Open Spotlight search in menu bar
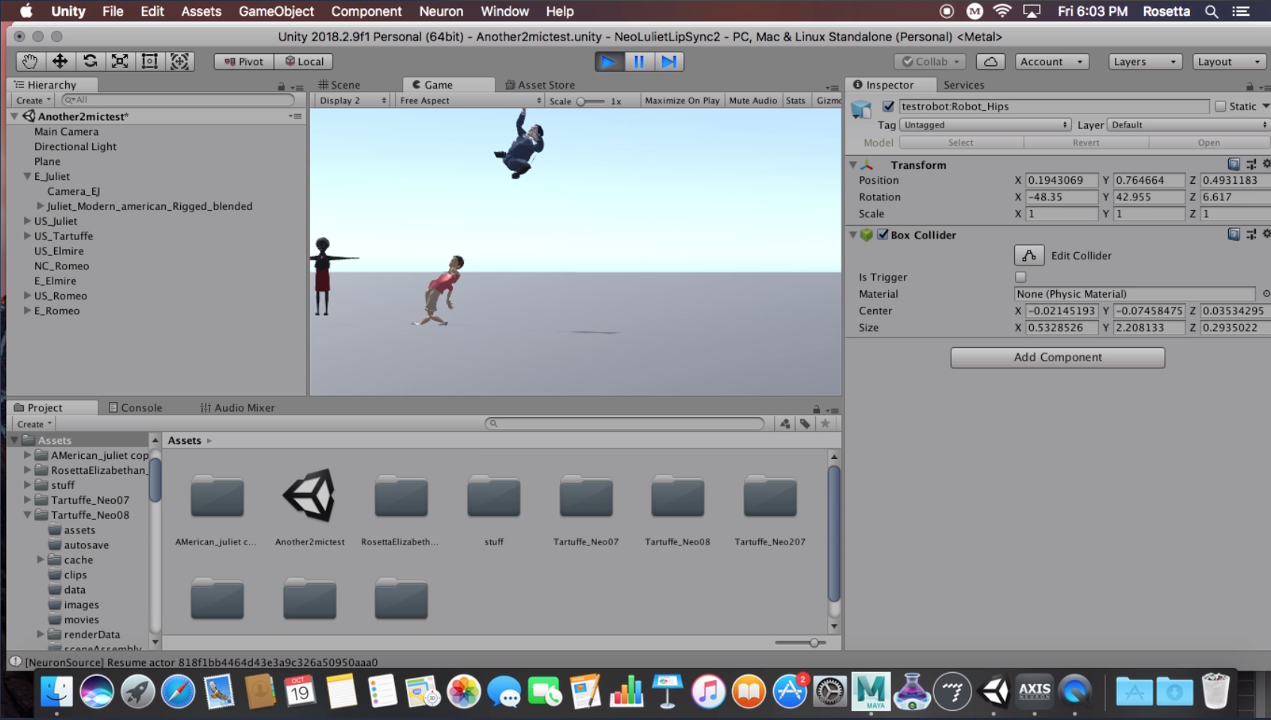 pos(1211,11)
